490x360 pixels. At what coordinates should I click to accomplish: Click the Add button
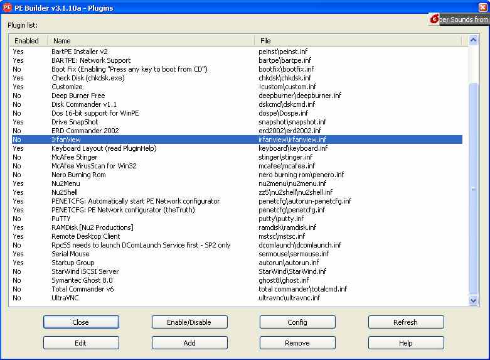(189, 343)
